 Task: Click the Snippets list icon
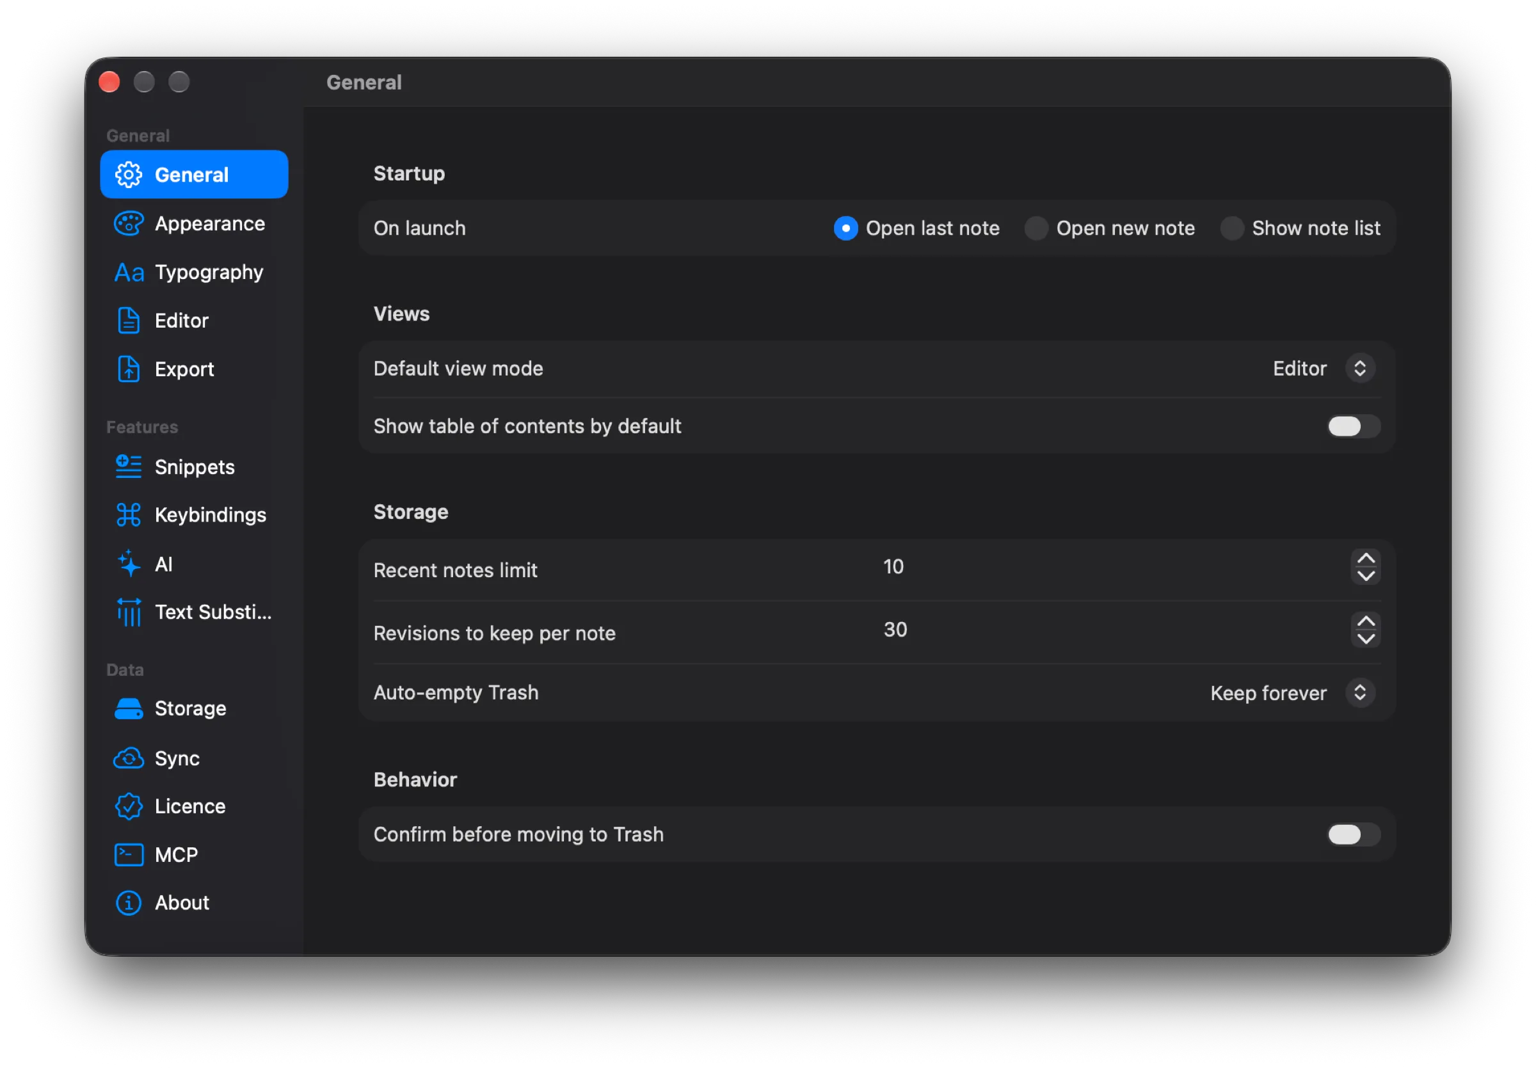click(x=129, y=466)
